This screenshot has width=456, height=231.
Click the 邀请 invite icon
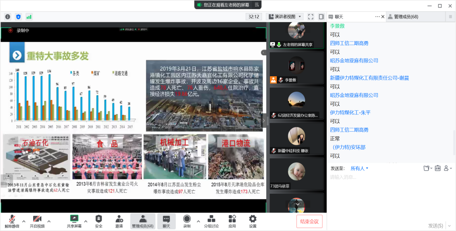tap(119, 219)
